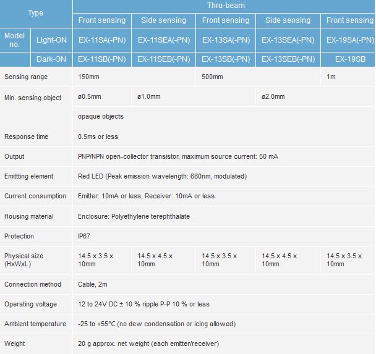Click Dark-ON model EX-11SEB(-PN)

coord(164,60)
